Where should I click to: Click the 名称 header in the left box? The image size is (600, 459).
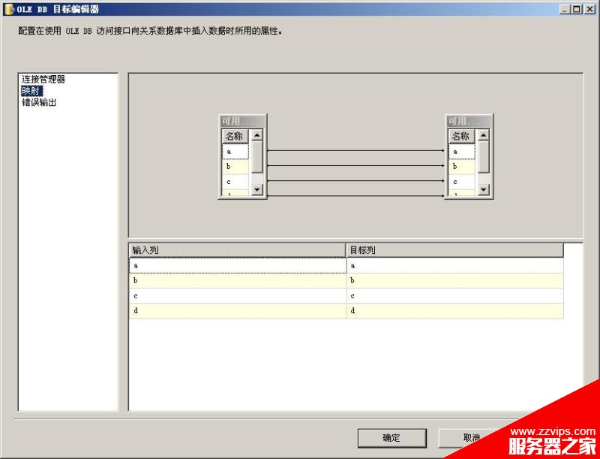pos(235,136)
